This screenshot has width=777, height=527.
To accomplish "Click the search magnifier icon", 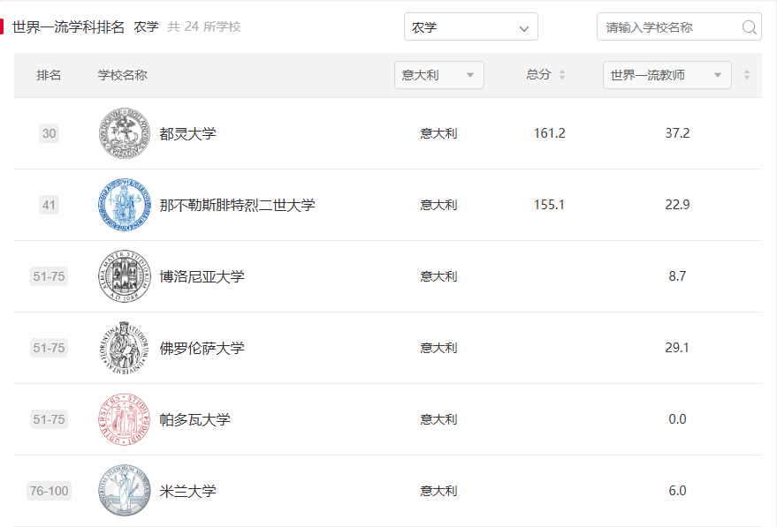I will click(749, 27).
